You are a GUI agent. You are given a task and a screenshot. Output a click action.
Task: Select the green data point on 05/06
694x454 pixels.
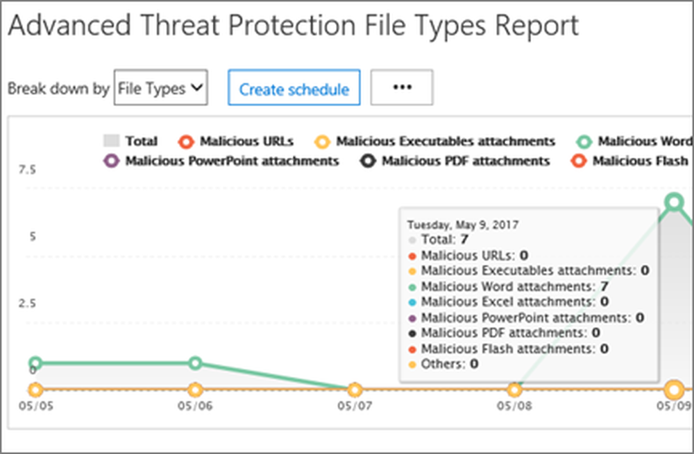[196, 363]
